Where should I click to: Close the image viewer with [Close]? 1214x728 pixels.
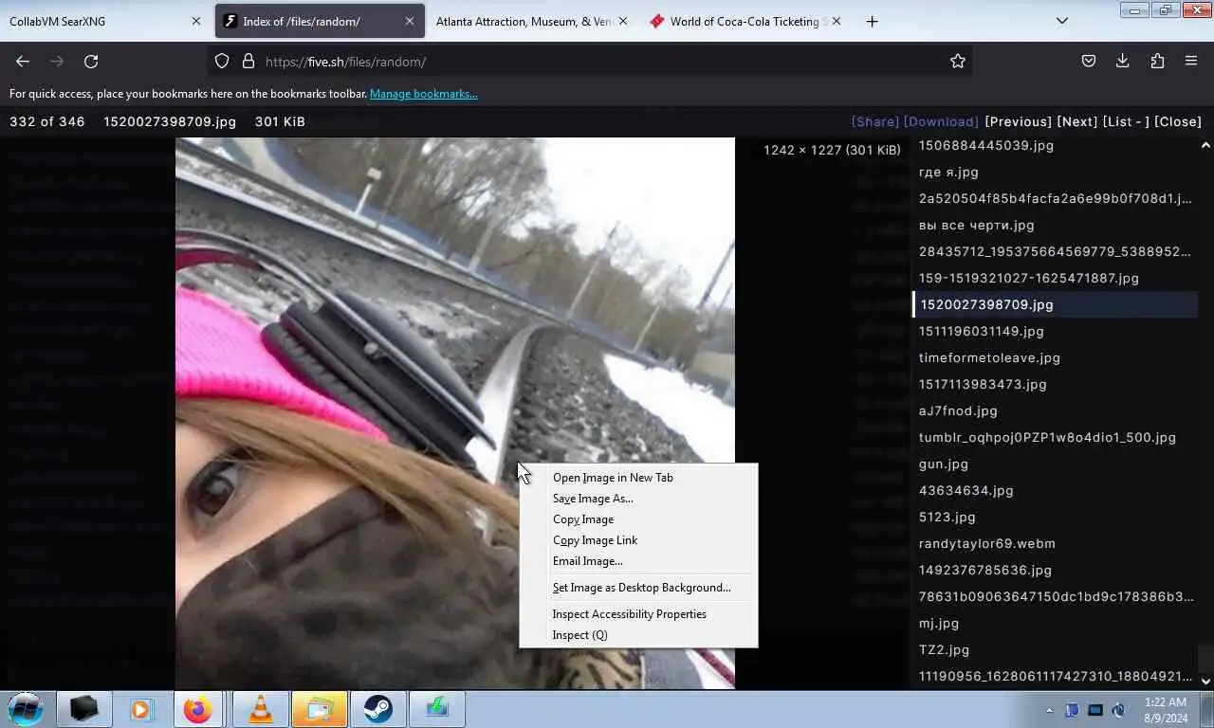click(1178, 122)
